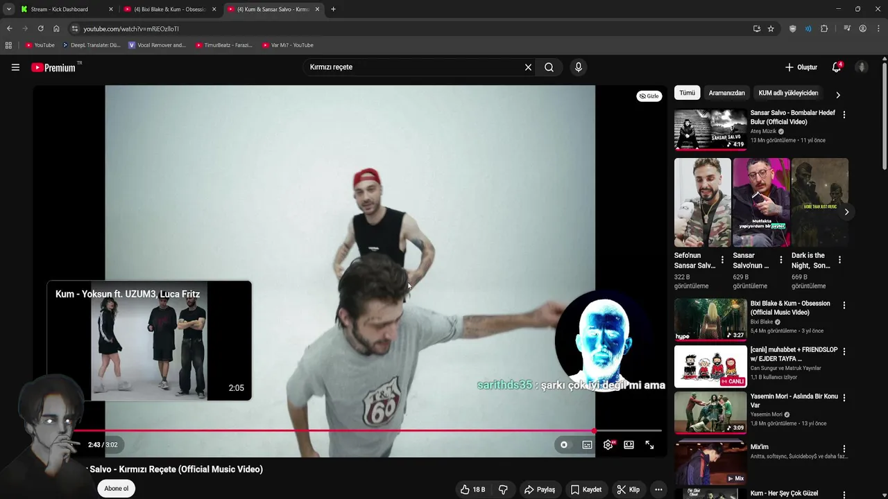Open the player settings gear
The image size is (888, 499).
coord(608,445)
